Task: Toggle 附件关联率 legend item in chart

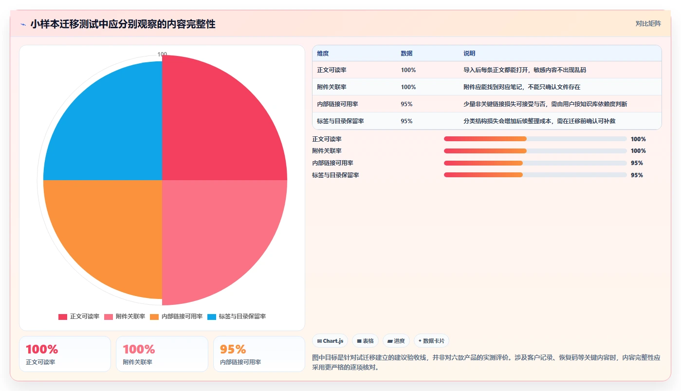Action: click(125, 317)
